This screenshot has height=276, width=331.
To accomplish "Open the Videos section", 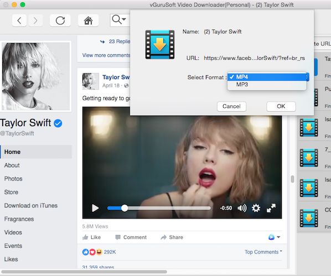I will tap(13, 232).
